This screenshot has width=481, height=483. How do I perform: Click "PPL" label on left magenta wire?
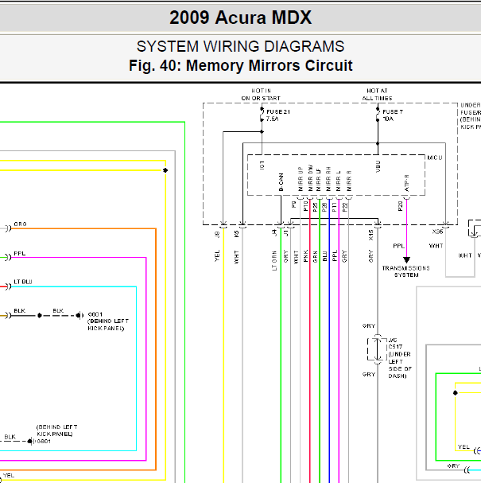click(x=19, y=254)
